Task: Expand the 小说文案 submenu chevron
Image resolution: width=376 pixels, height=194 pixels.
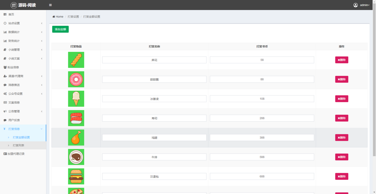Action: (x=42, y=58)
